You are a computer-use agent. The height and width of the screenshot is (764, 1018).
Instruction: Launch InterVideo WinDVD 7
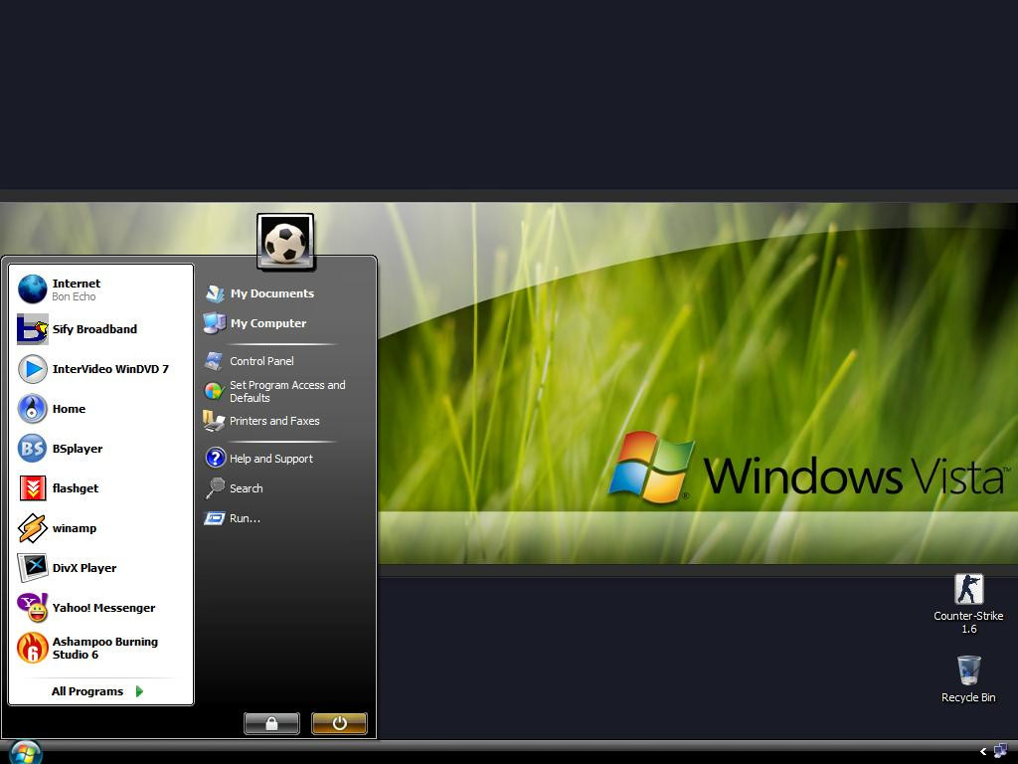point(109,369)
